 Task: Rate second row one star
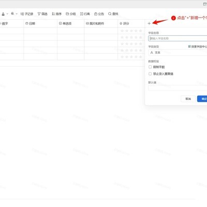pos(122,37)
